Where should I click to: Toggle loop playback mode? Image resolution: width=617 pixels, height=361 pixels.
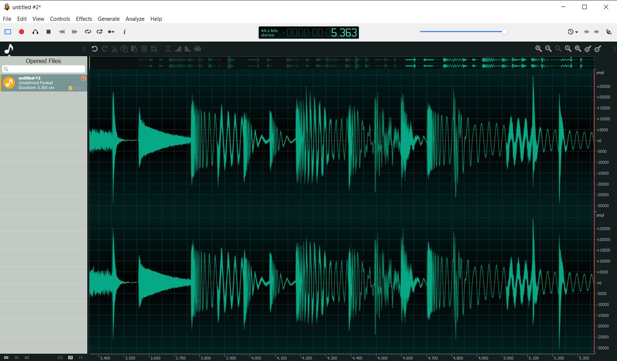coord(88,32)
